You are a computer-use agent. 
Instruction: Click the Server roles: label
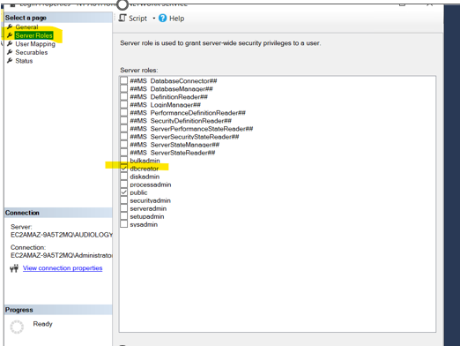(139, 71)
